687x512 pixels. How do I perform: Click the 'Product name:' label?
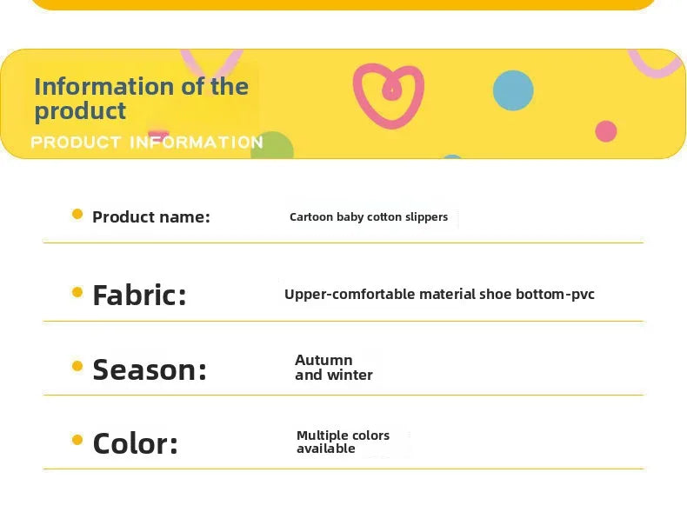click(x=151, y=216)
